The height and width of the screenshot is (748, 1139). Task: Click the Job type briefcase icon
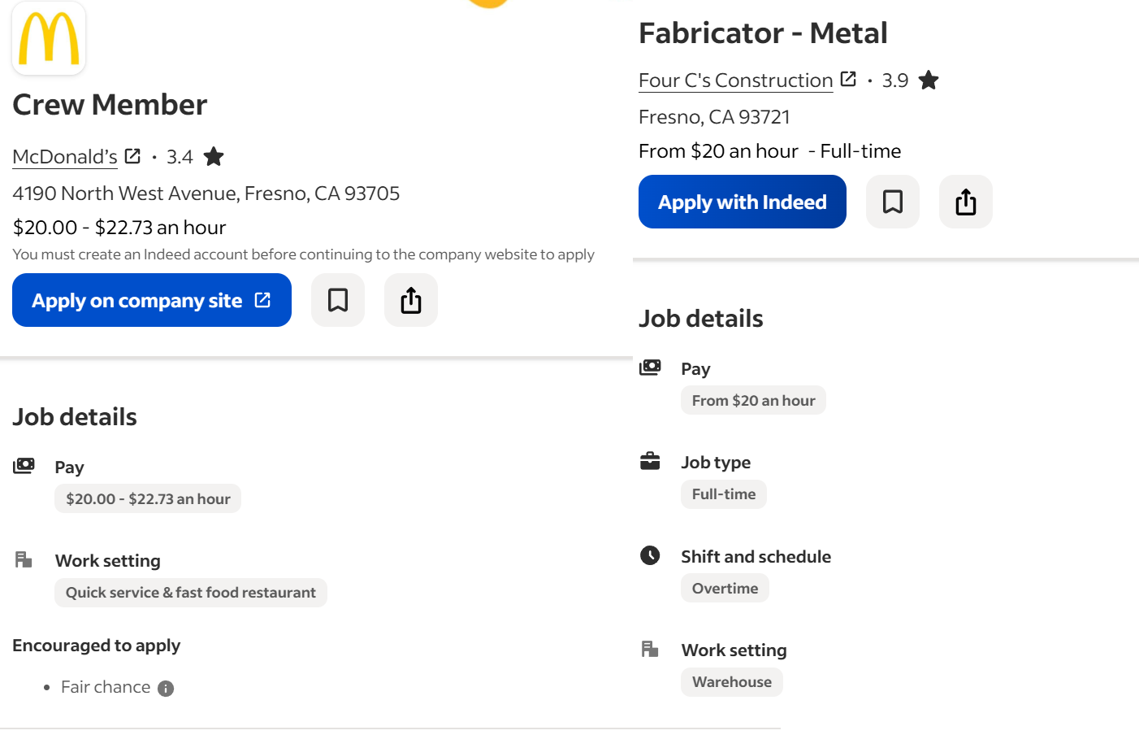[650, 461]
